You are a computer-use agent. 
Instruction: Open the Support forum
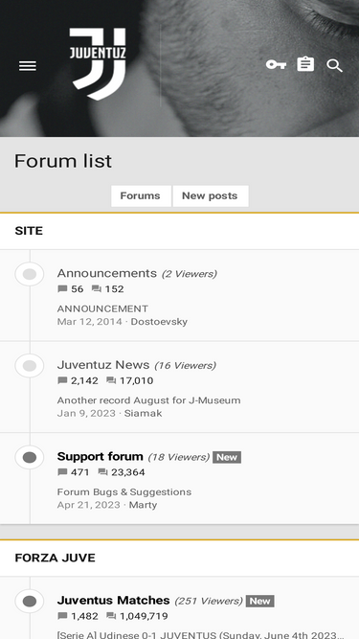[x=101, y=456]
